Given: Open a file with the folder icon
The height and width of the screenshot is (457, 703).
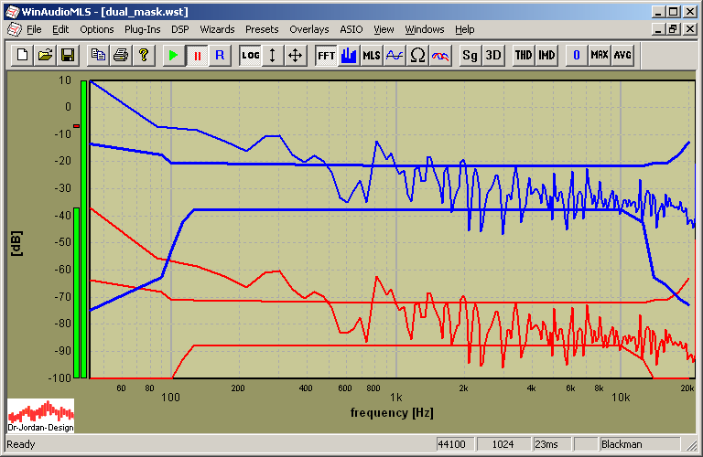Looking at the screenshot, I should pos(45,55).
